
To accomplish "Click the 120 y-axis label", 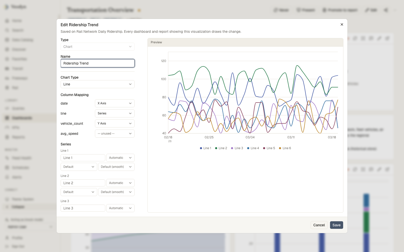I will 164,61.
